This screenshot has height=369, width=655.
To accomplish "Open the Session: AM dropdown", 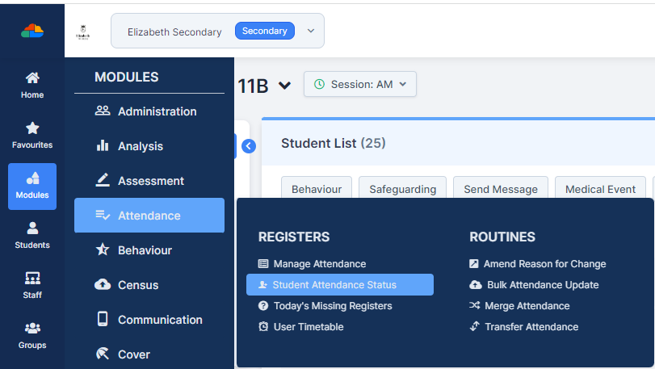I will tap(360, 84).
